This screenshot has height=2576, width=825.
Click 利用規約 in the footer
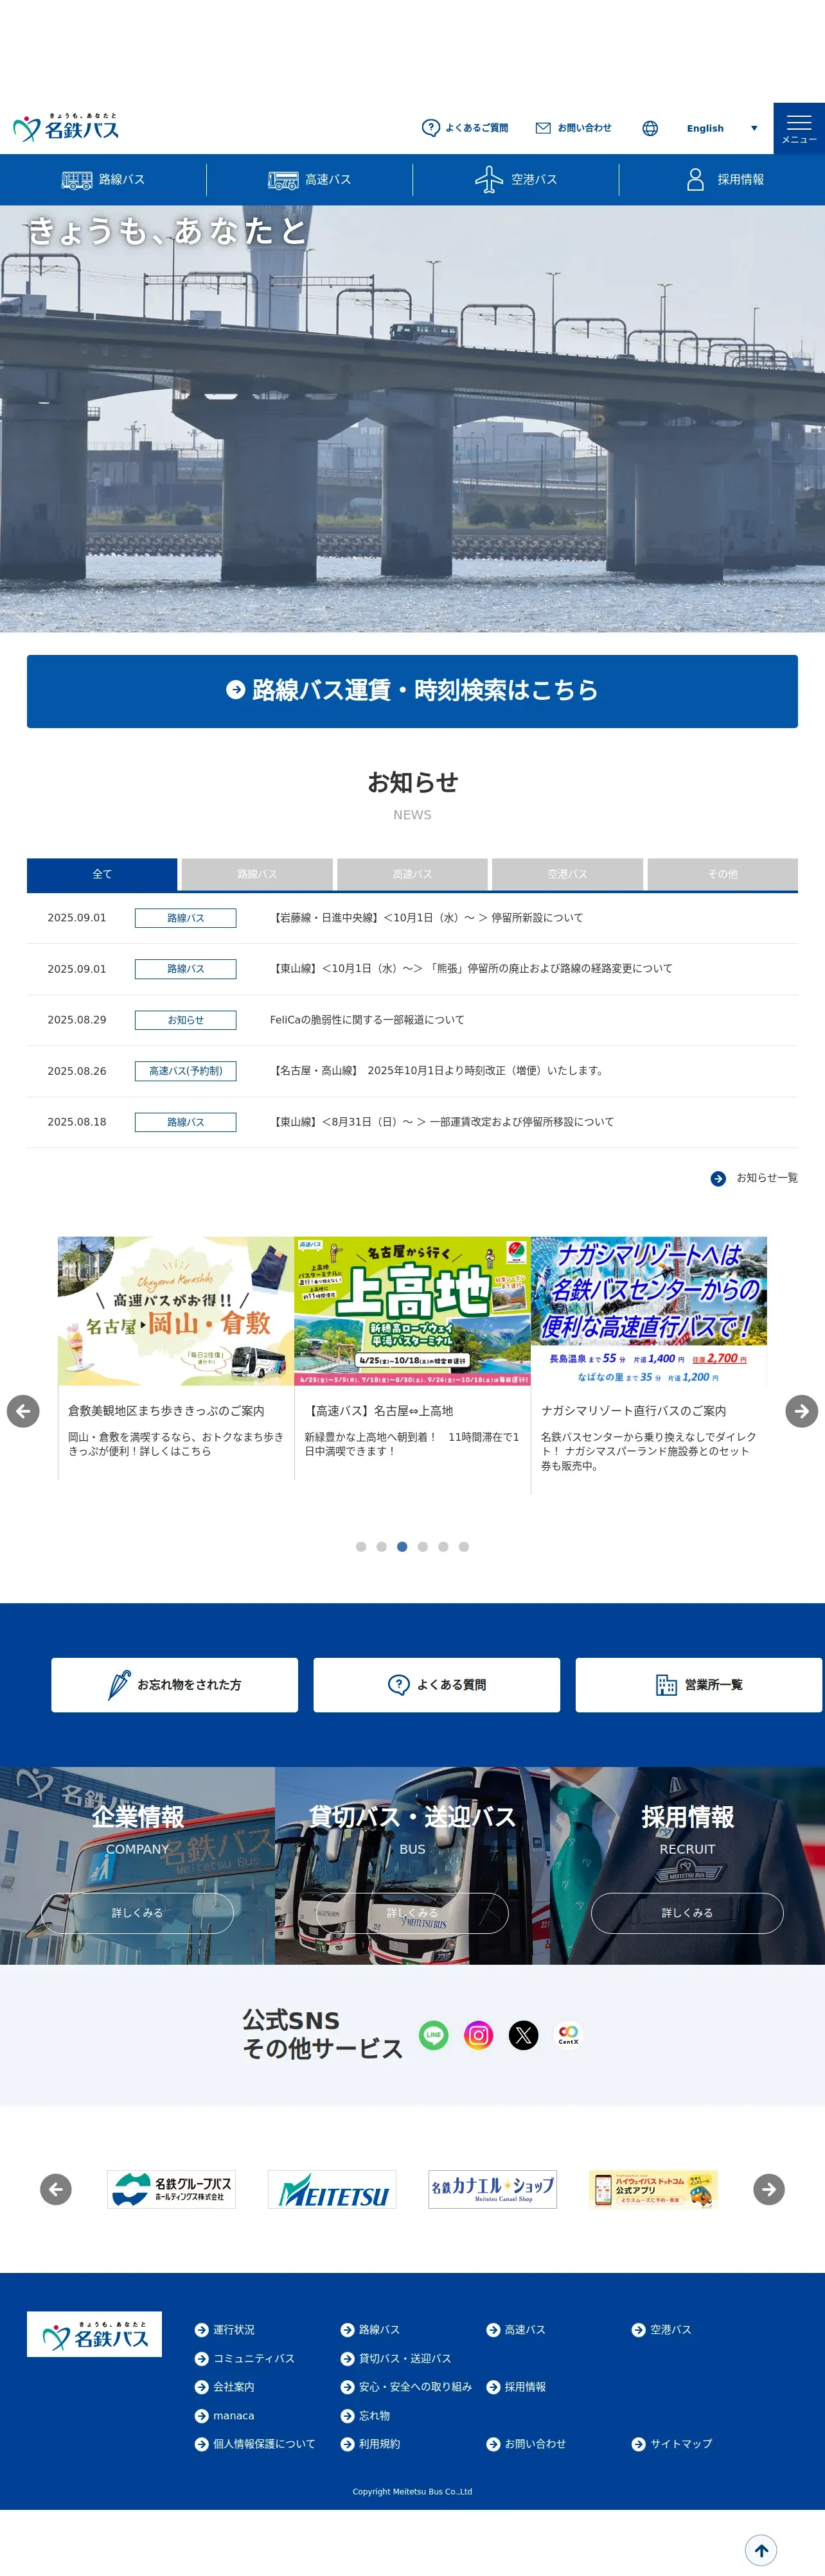click(x=371, y=2444)
